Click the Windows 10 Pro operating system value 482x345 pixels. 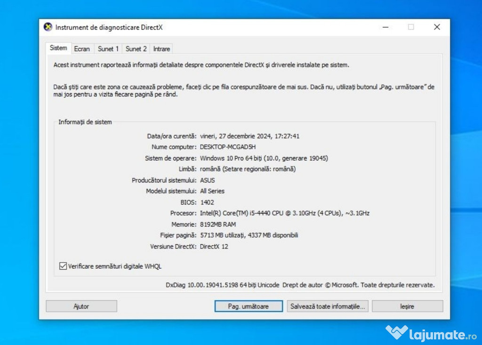(x=264, y=158)
